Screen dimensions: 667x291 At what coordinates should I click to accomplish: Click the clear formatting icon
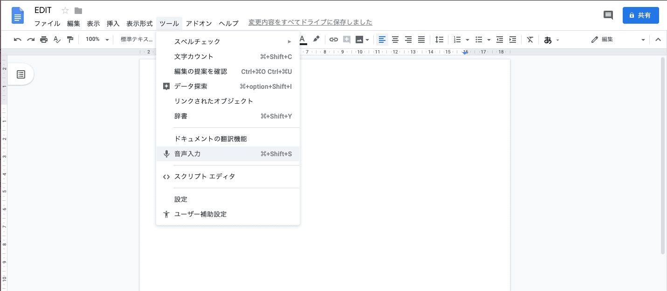(530, 40)
